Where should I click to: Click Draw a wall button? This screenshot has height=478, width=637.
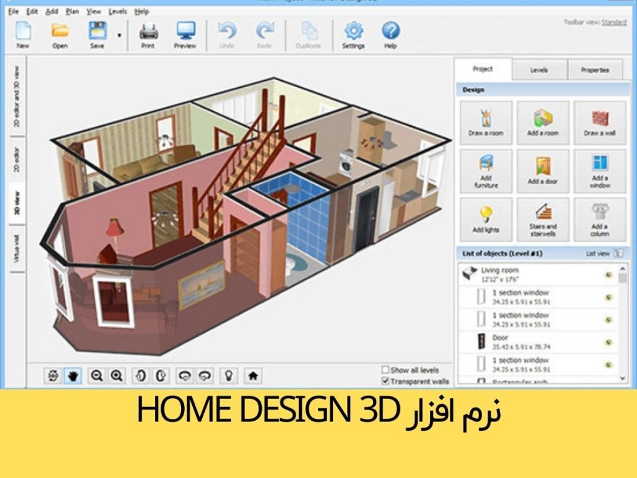[600, 123]
